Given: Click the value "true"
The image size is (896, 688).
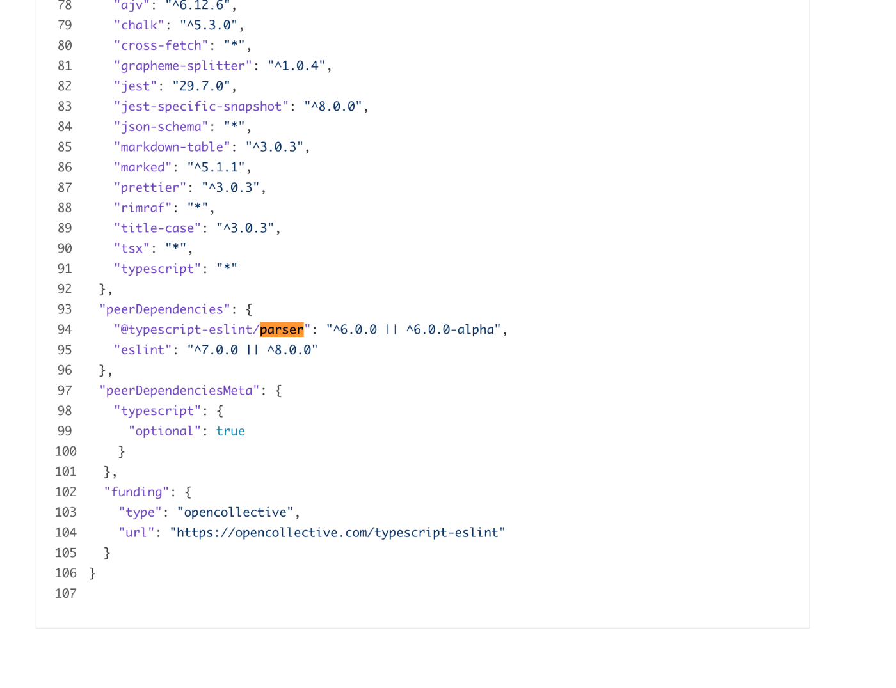Looking at the screenshot, I should 230,431.
